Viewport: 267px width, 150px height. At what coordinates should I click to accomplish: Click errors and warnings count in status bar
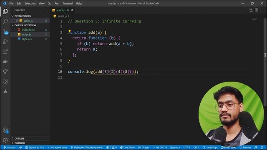click(x=111, y=147)
